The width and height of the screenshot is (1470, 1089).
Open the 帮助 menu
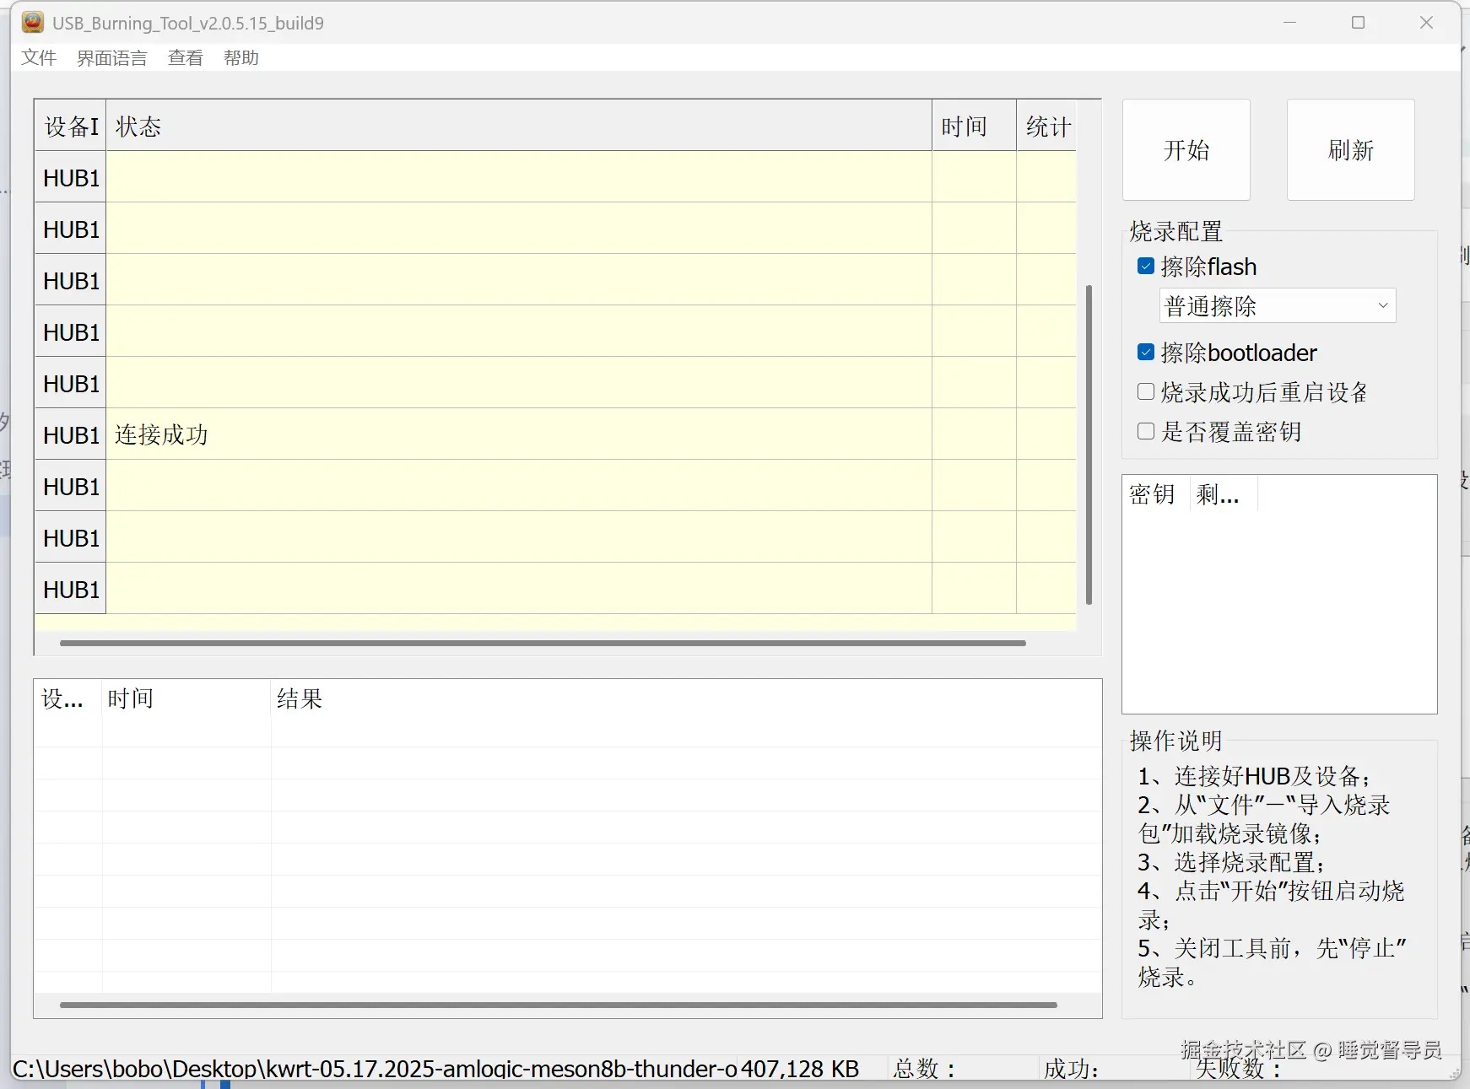click(x=241, y=57)
